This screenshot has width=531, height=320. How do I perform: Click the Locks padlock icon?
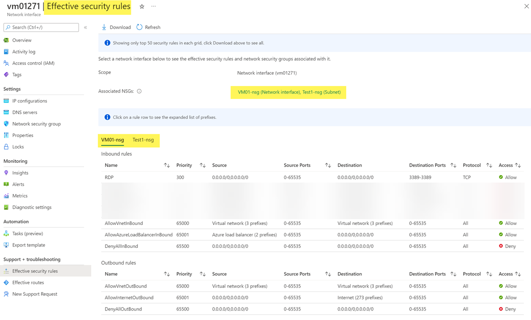click(6, 147)
